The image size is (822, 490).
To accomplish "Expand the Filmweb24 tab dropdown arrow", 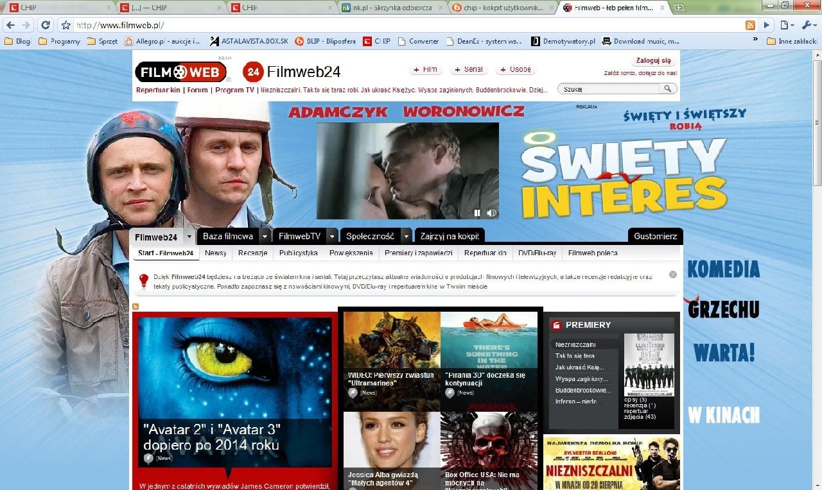I will click(x=189, y=237).
